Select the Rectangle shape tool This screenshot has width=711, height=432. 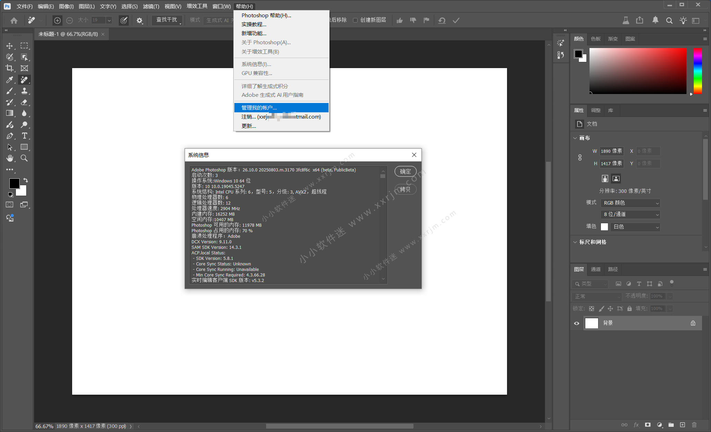(24, 147)
